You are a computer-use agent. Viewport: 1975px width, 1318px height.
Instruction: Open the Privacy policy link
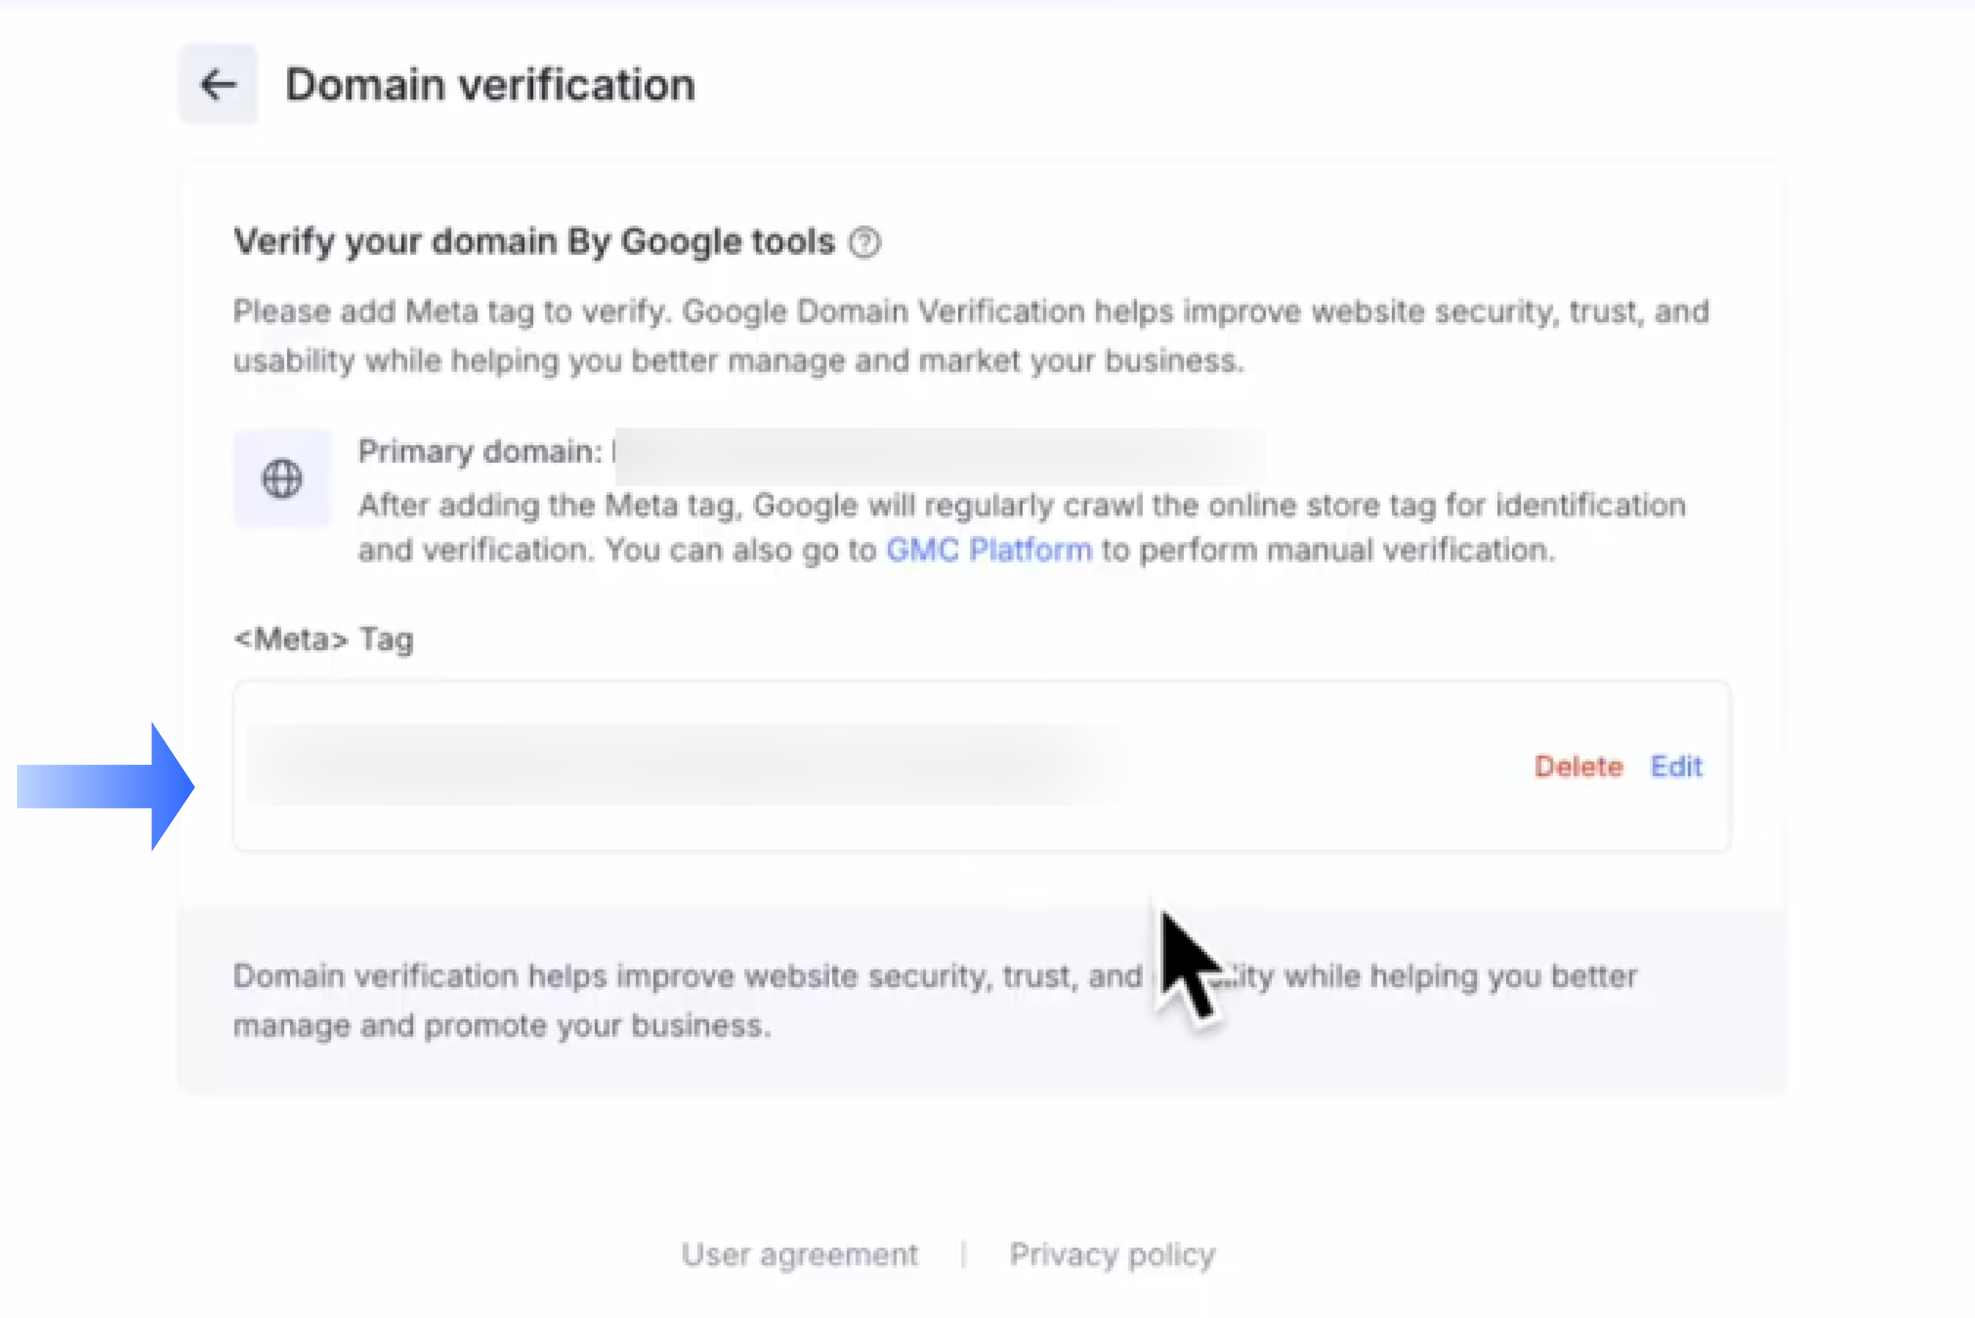[x=1112, y=1254]
